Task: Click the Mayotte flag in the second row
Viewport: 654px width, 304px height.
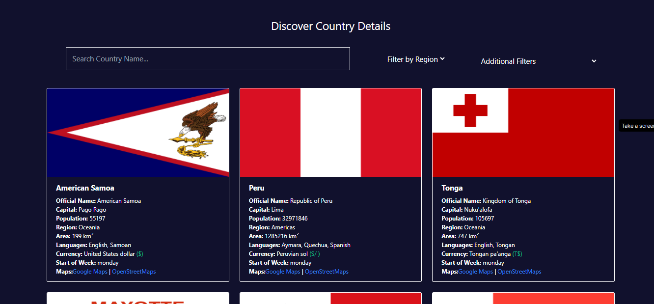Action: coord(138,298)
